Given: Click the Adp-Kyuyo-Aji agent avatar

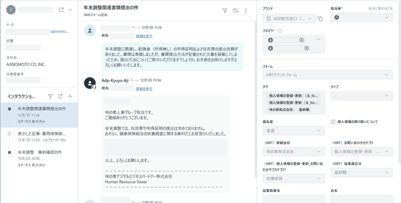Looking at the screenshot, I should [90, 83].
